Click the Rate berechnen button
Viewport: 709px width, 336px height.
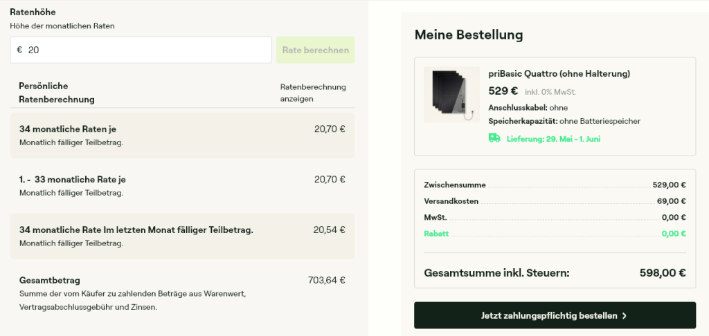316,50
